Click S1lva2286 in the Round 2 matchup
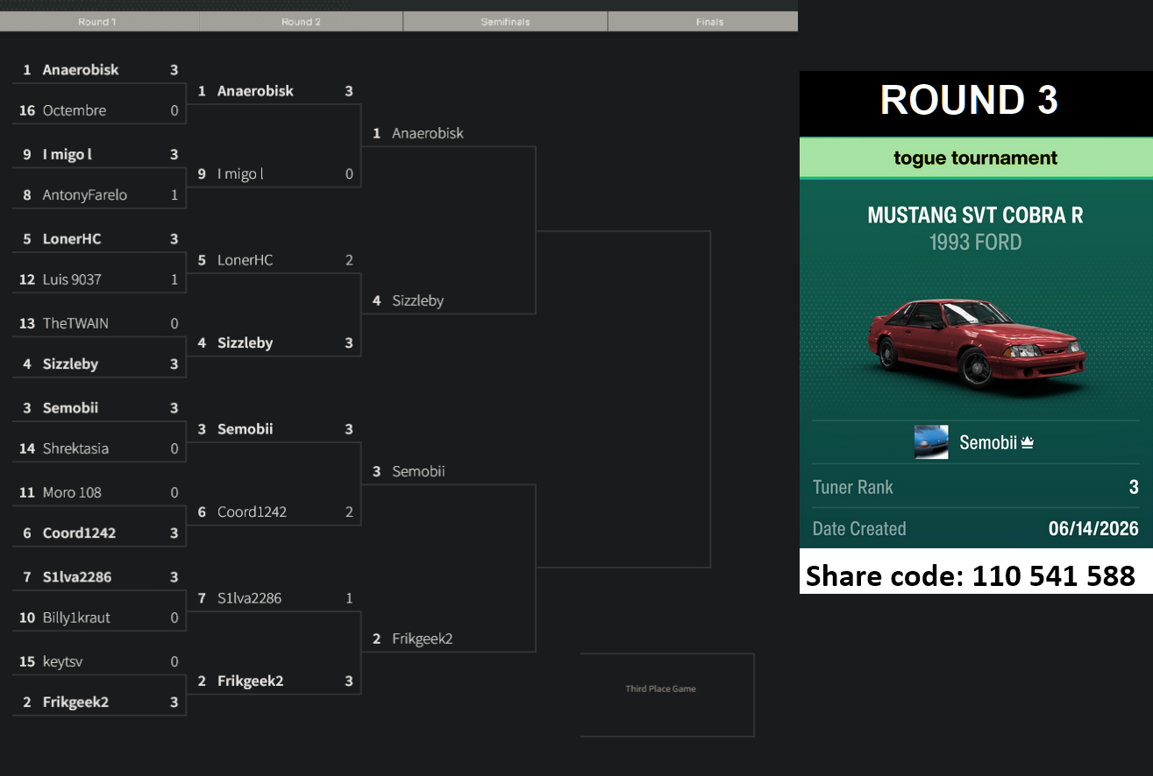This screenshot has width=1153, height=776. pos(249,598)
